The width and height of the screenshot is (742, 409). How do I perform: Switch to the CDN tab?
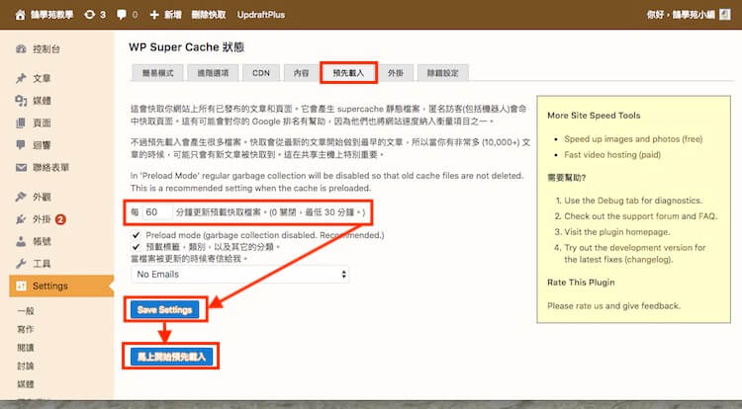(261, 72)
